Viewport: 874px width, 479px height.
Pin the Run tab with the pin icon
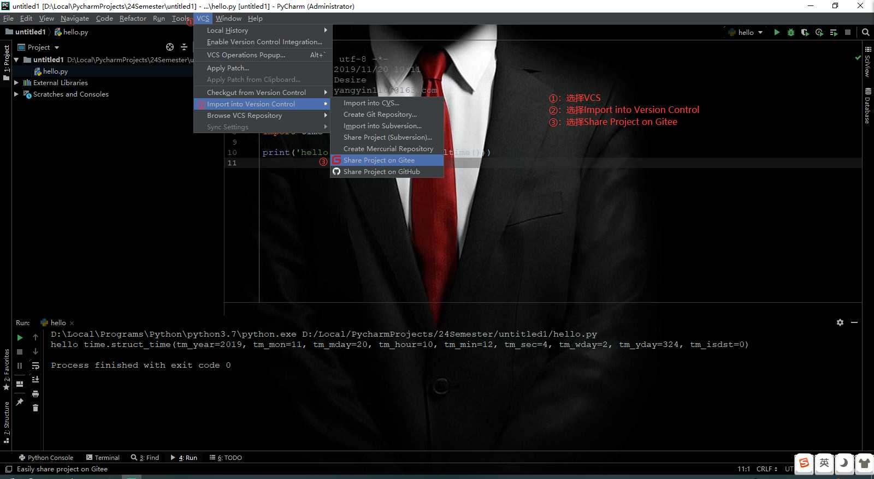point(20,402)
